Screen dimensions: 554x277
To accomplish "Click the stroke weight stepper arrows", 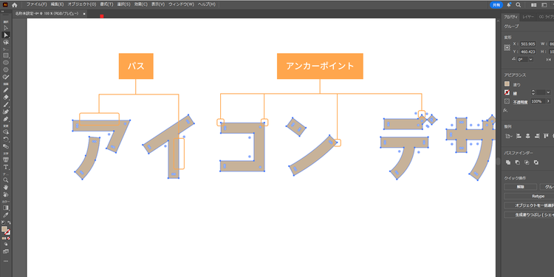I will (x=533, y=92).
